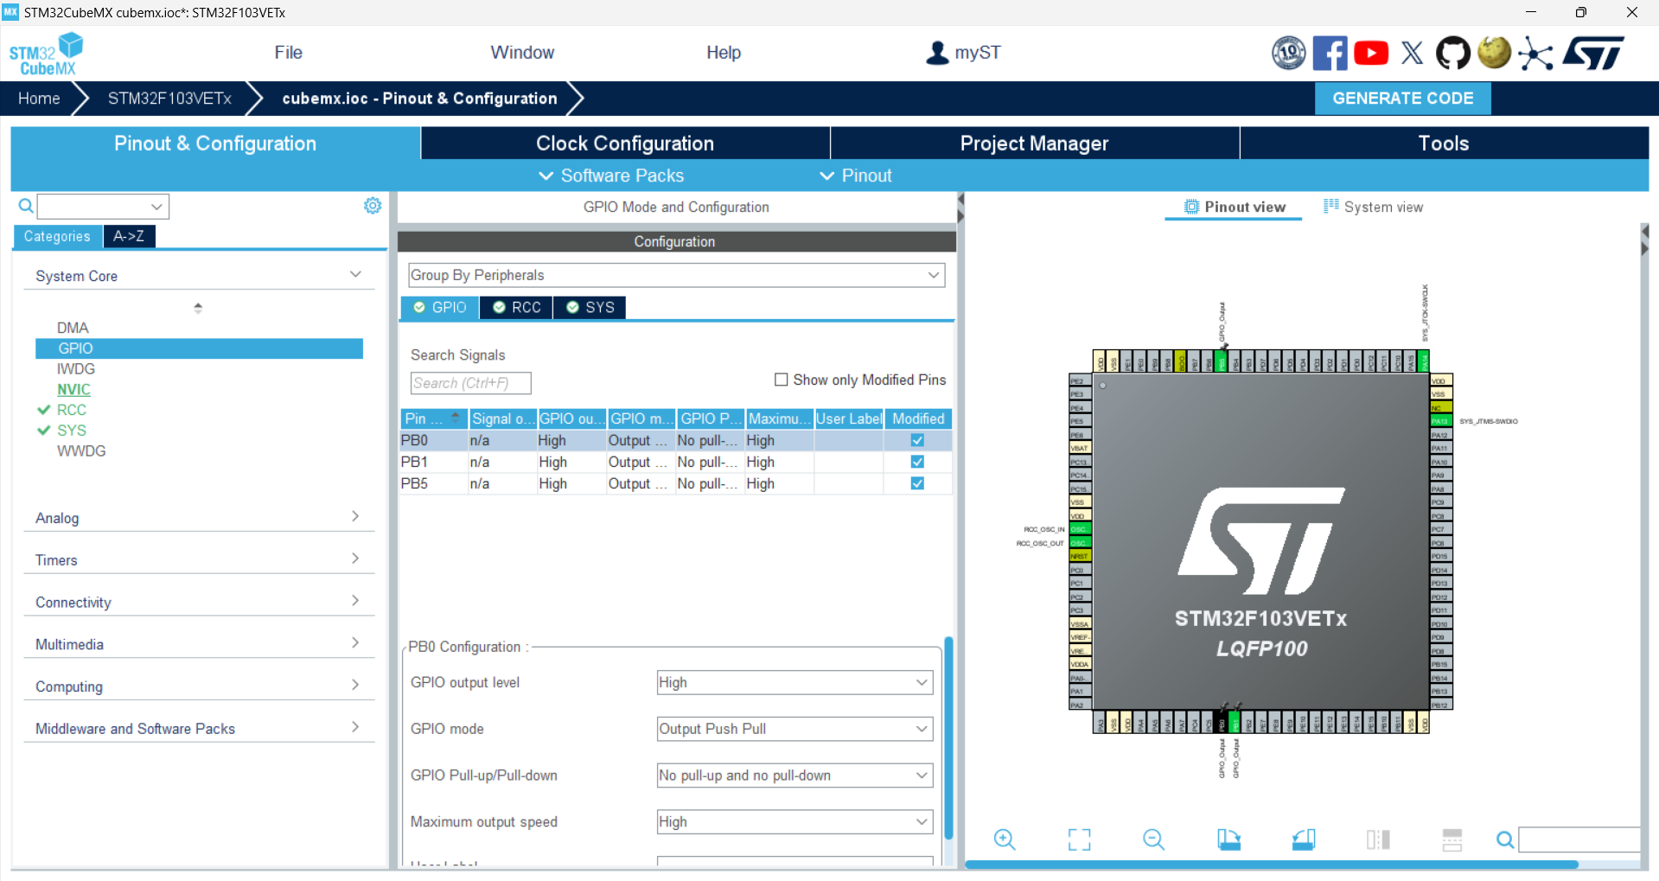Select NVIC in System Core list
Viewport: 1659px width, 881px height.
pos(73,389)
